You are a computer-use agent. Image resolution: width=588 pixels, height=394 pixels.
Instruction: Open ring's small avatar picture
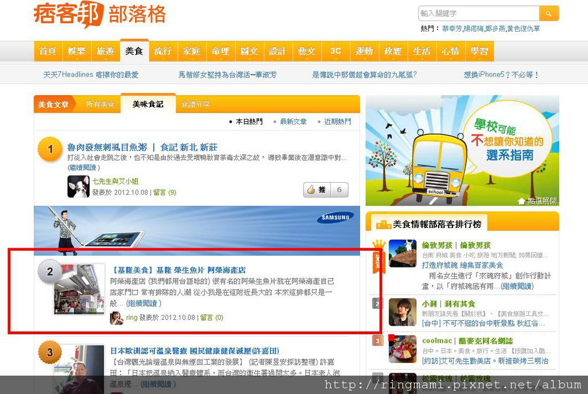tap(117, 318)
